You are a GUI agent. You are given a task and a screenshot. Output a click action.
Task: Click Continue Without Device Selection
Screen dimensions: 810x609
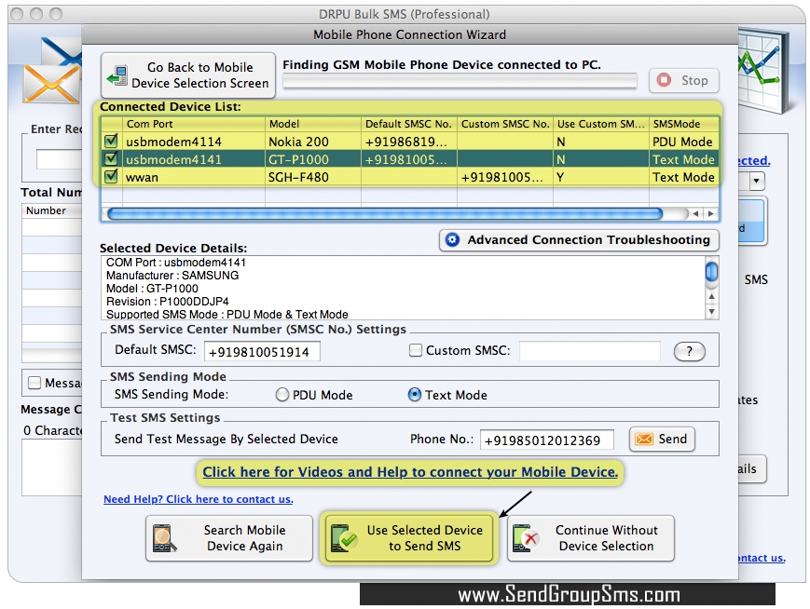point(590,538)
